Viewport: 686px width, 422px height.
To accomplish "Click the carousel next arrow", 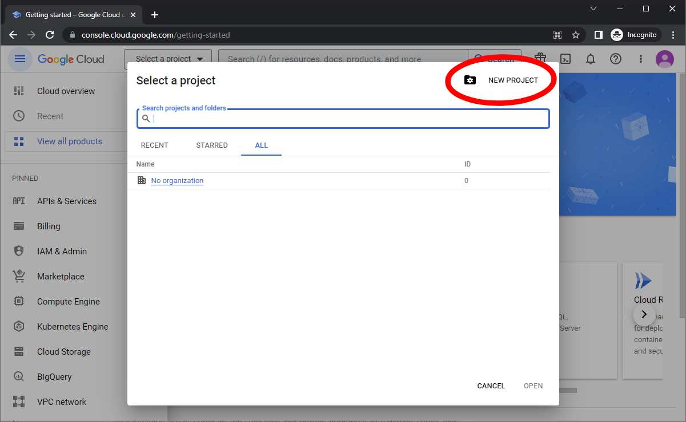I will pos(644,314).
